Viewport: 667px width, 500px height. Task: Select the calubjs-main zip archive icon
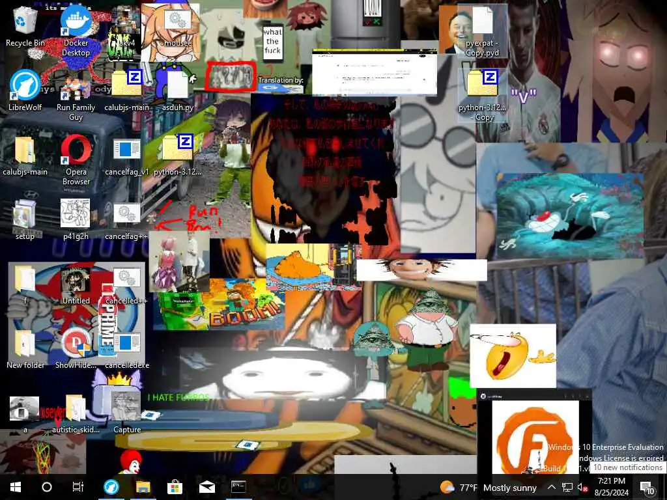tap(127, 91)
